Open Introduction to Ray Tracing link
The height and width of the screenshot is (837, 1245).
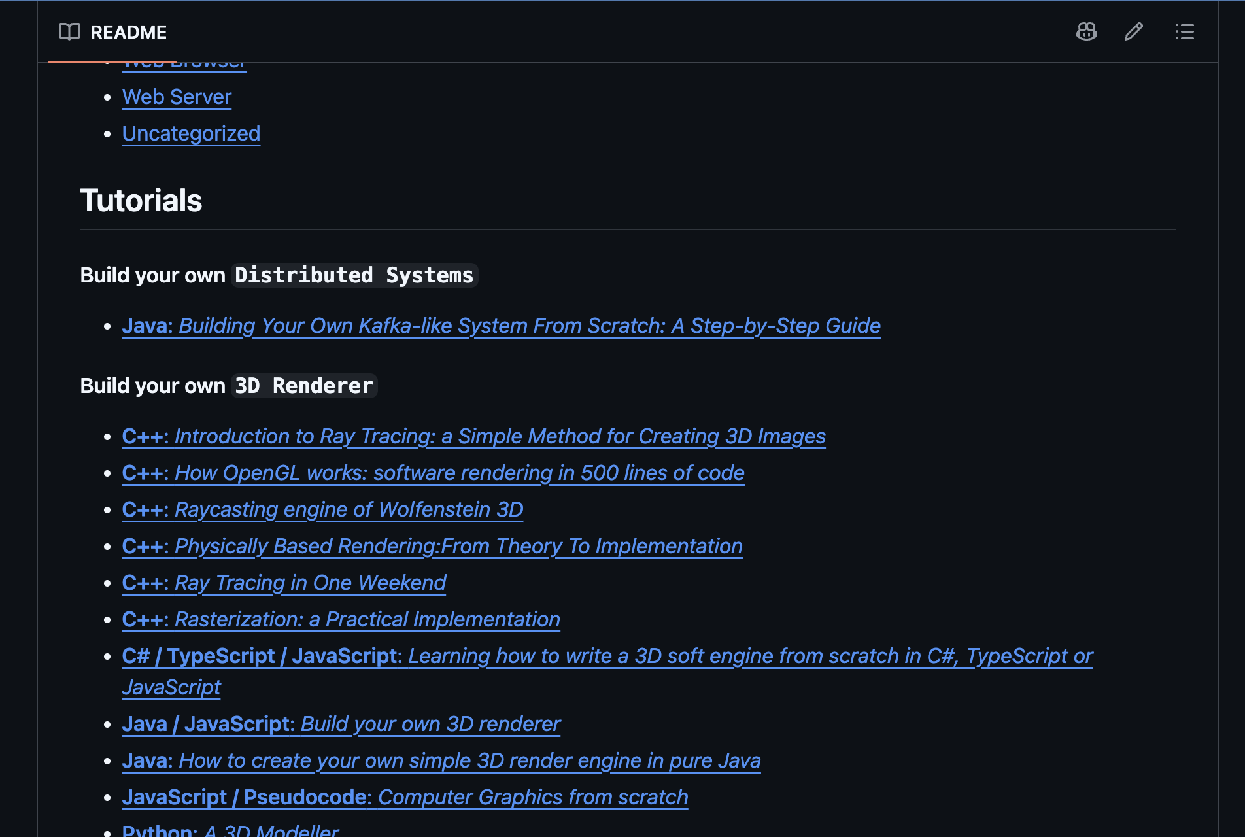473,436
